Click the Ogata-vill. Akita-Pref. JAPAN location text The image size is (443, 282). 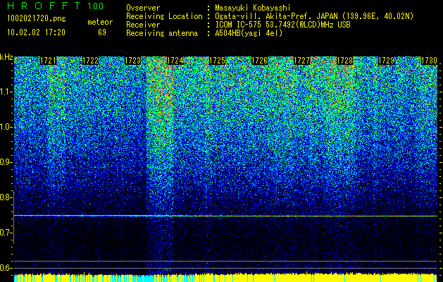coord(314,16)
